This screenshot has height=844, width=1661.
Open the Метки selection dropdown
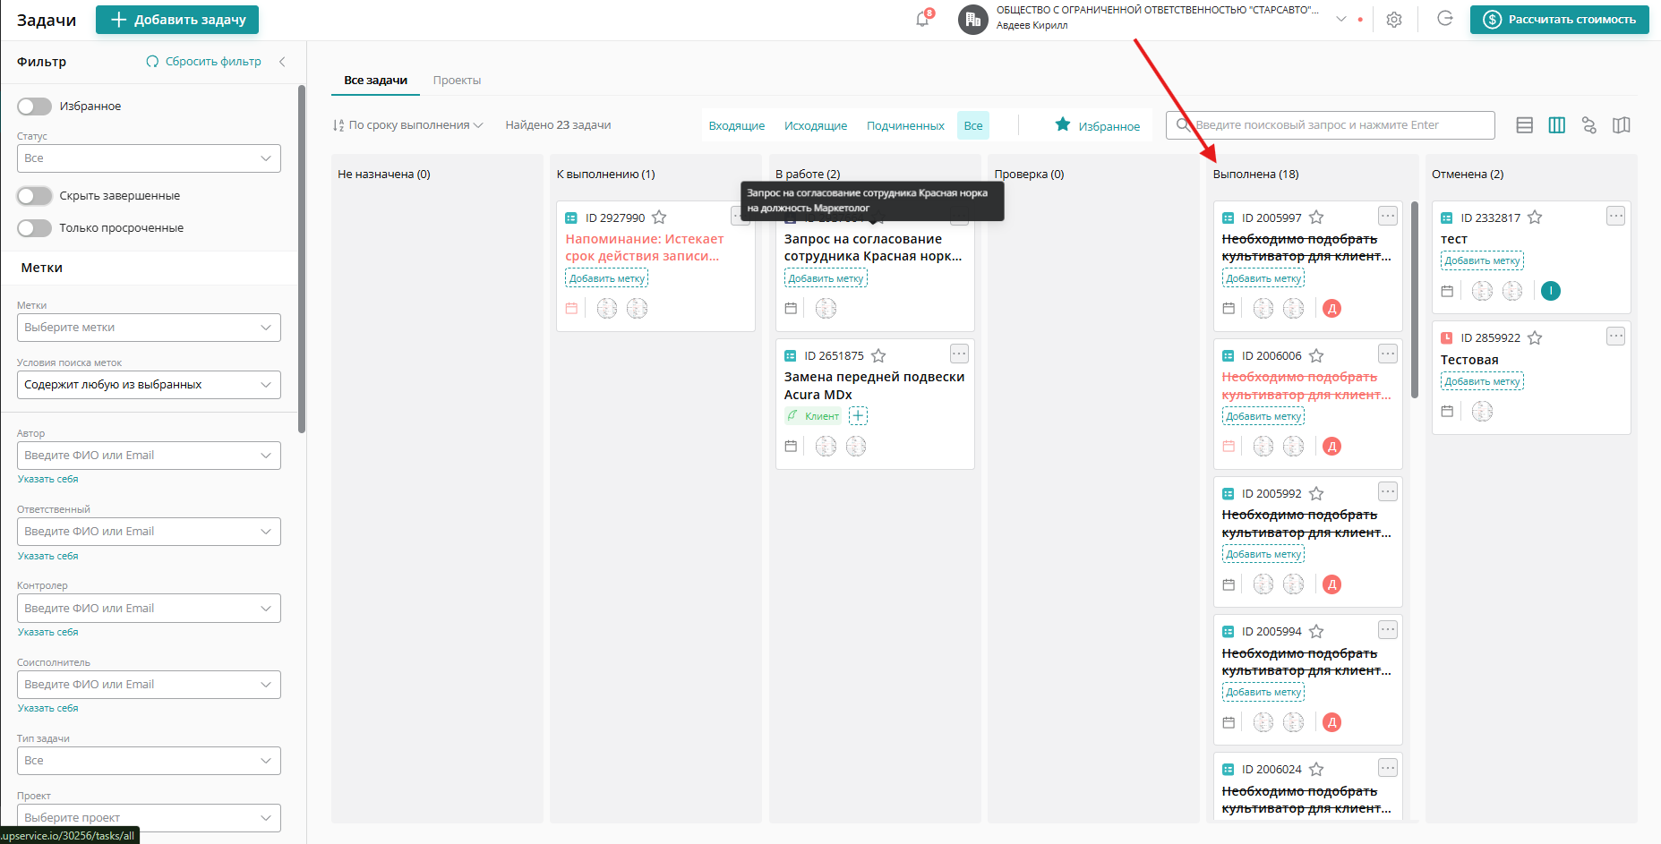tap(149, 328)
